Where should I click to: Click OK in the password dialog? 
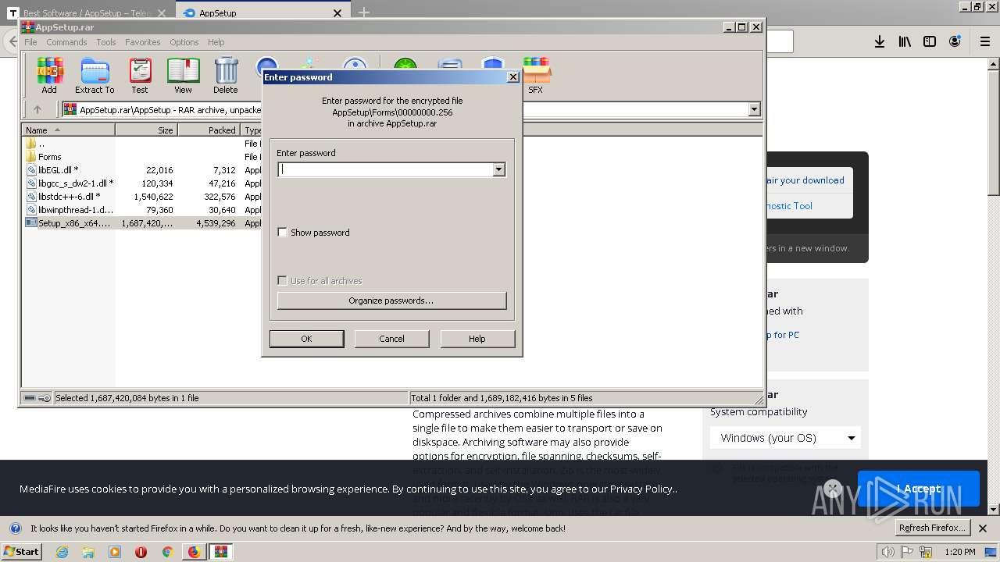point(306,339)
